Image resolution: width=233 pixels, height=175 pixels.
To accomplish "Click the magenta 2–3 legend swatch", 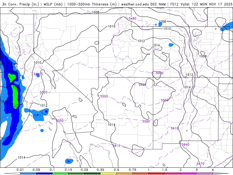I will pos(189,174).
